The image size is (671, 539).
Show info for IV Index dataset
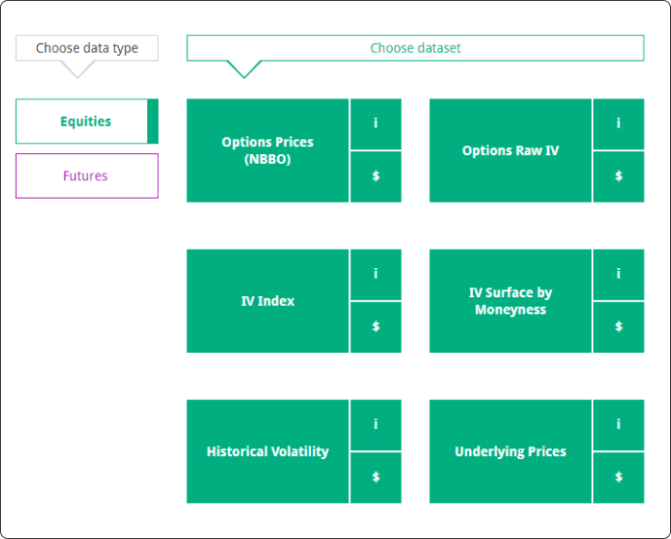pos(375,274)
